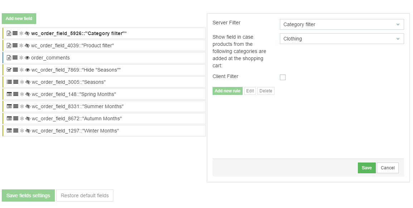Click Restore default fields button

coord(85,195)
